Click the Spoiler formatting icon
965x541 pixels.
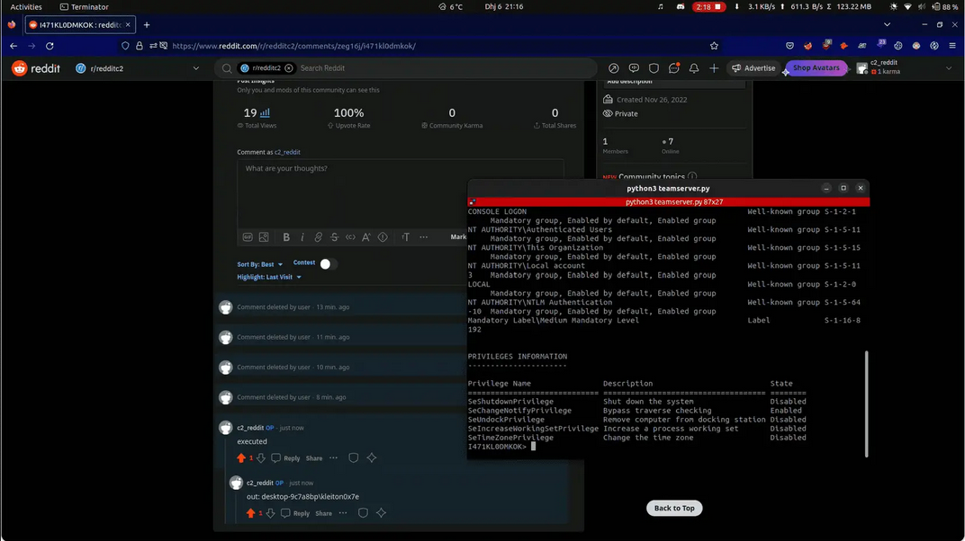click(x=383, y=237)
